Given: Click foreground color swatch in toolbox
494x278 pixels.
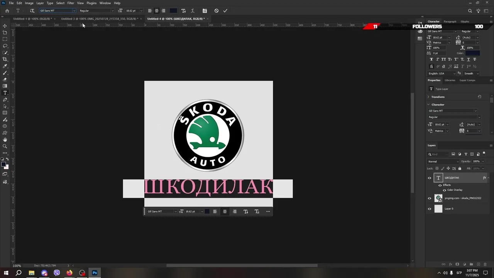Looking at the screenshot, I should (x=3, y=164).
